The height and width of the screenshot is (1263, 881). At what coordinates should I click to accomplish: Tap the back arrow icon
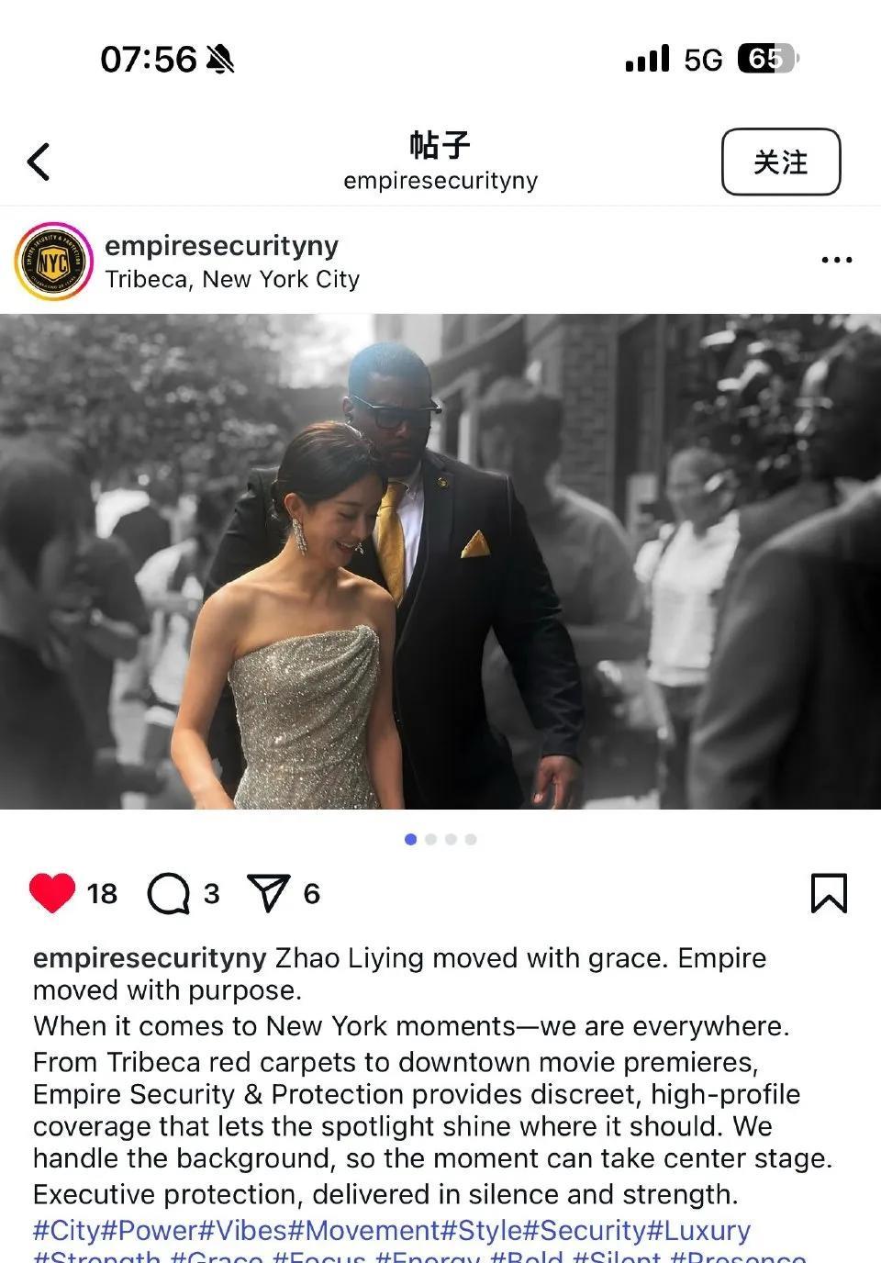click(38, 162)
